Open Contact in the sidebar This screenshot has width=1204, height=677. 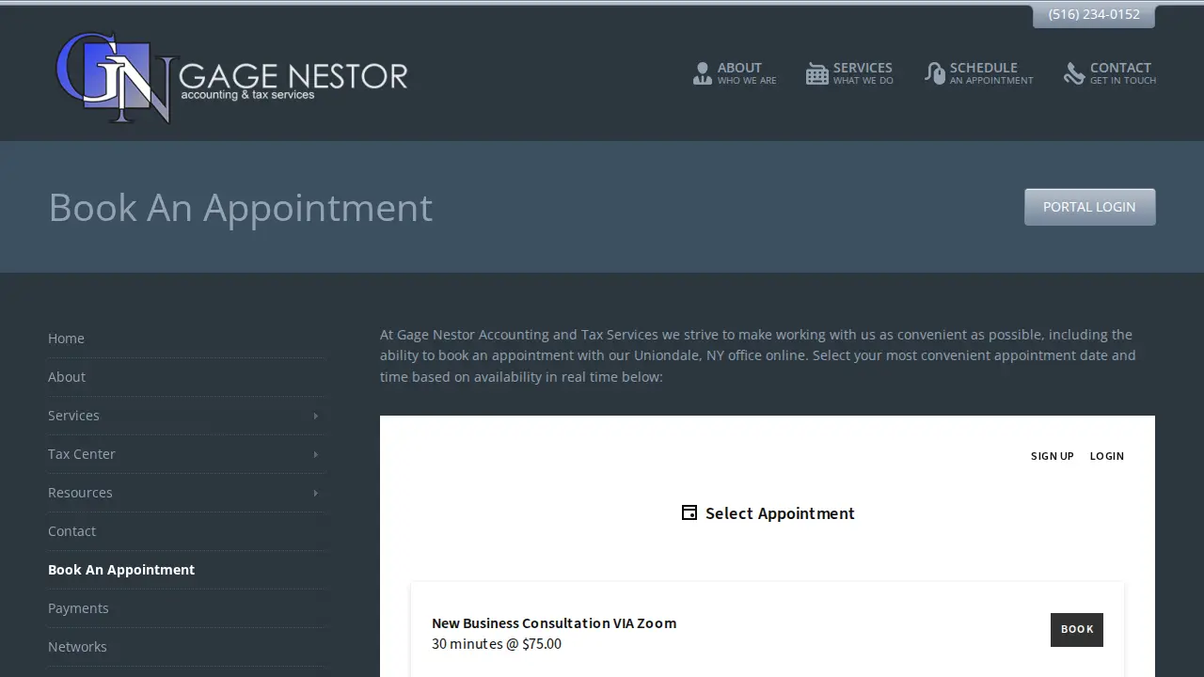(71, 531)
